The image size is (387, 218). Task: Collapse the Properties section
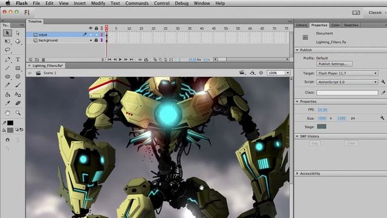[x=297, y=102]
